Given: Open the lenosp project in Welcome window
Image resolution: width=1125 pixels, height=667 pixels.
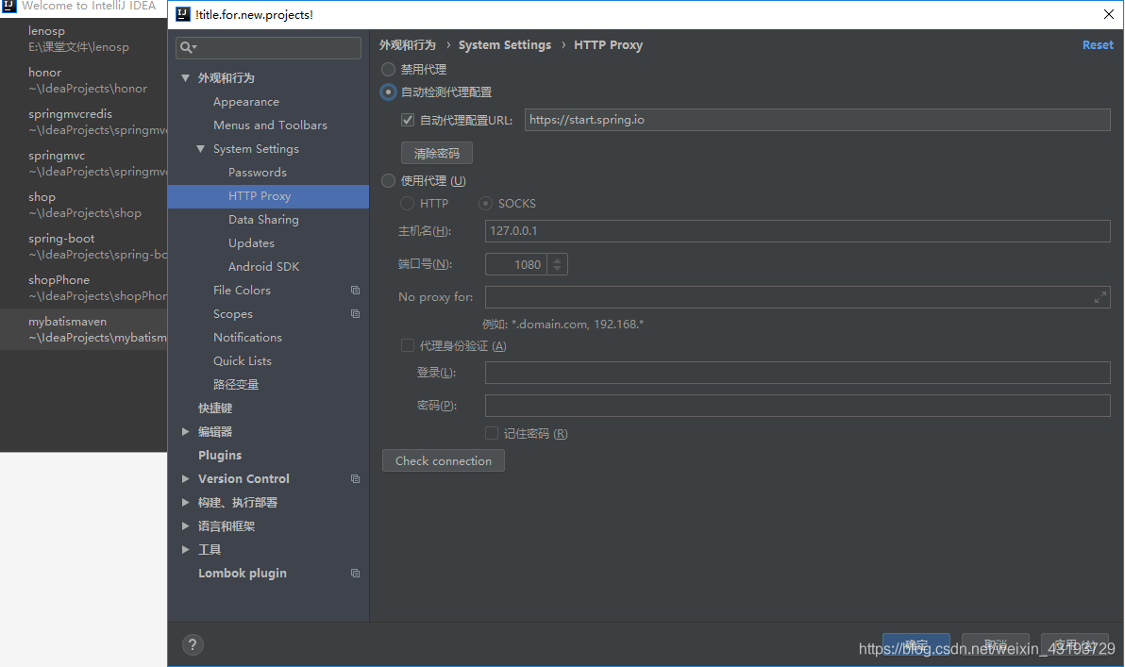Looking at the screenshot, I should click(x=83, y=39).
